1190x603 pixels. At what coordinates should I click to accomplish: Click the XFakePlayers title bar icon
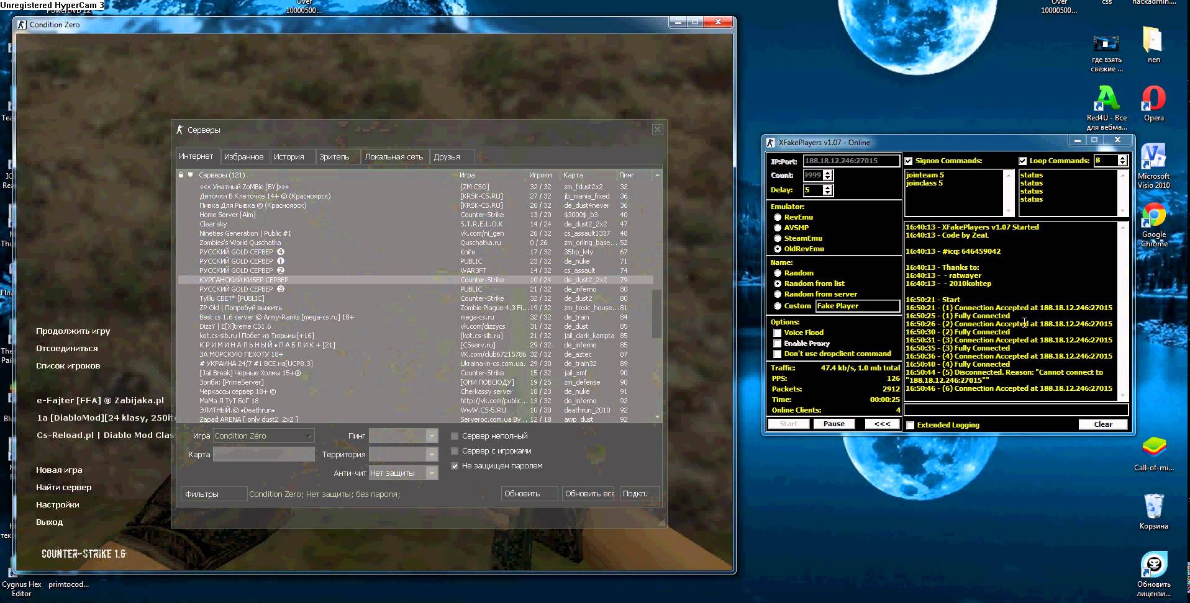(x=771, y=143)
